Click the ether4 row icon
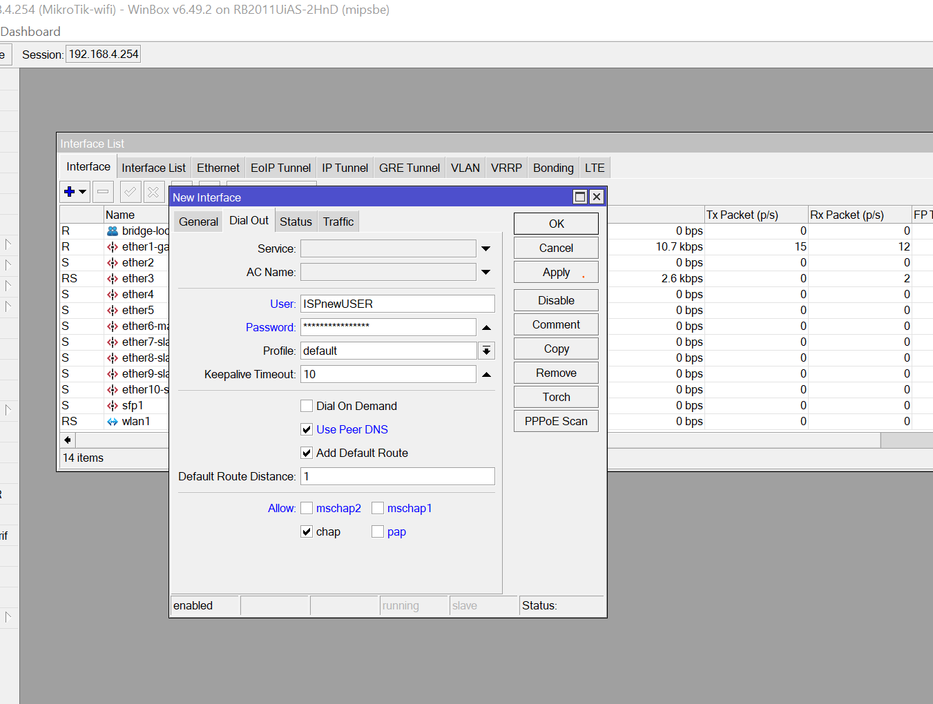Screen dimensions: 933x704 click(x=113, y=295)
